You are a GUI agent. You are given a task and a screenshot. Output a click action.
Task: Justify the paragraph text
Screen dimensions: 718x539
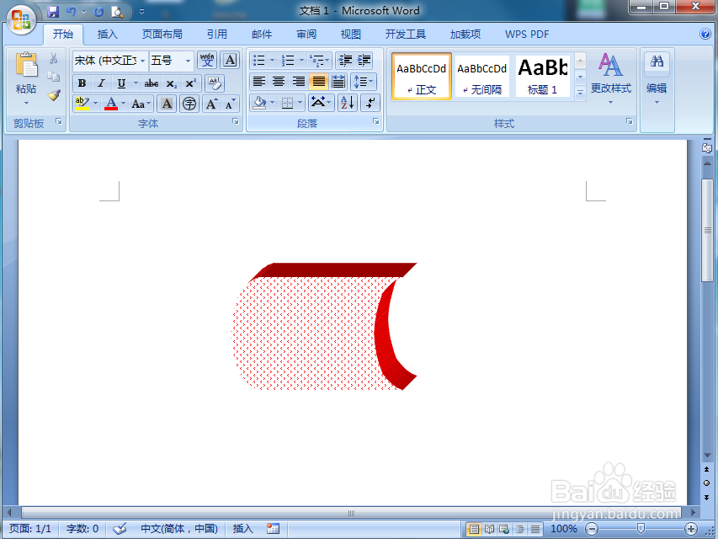(x=319, y=82)
